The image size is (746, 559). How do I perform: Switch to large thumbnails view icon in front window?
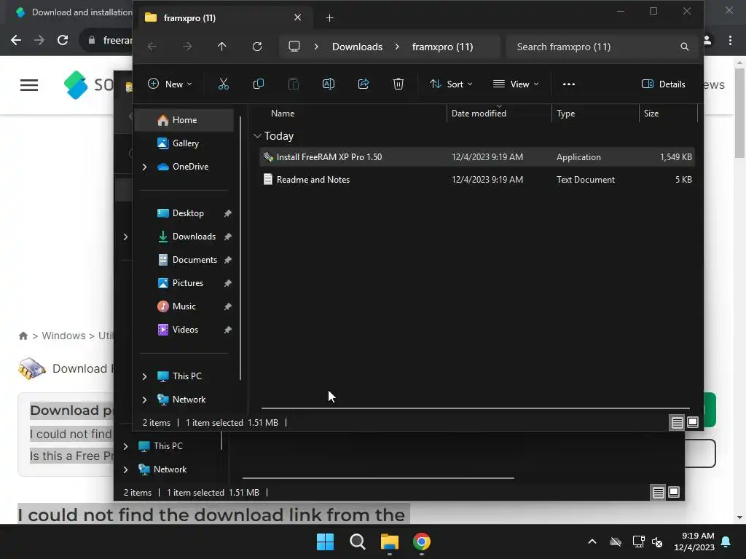pyautogui.click(x=693, y=422)
